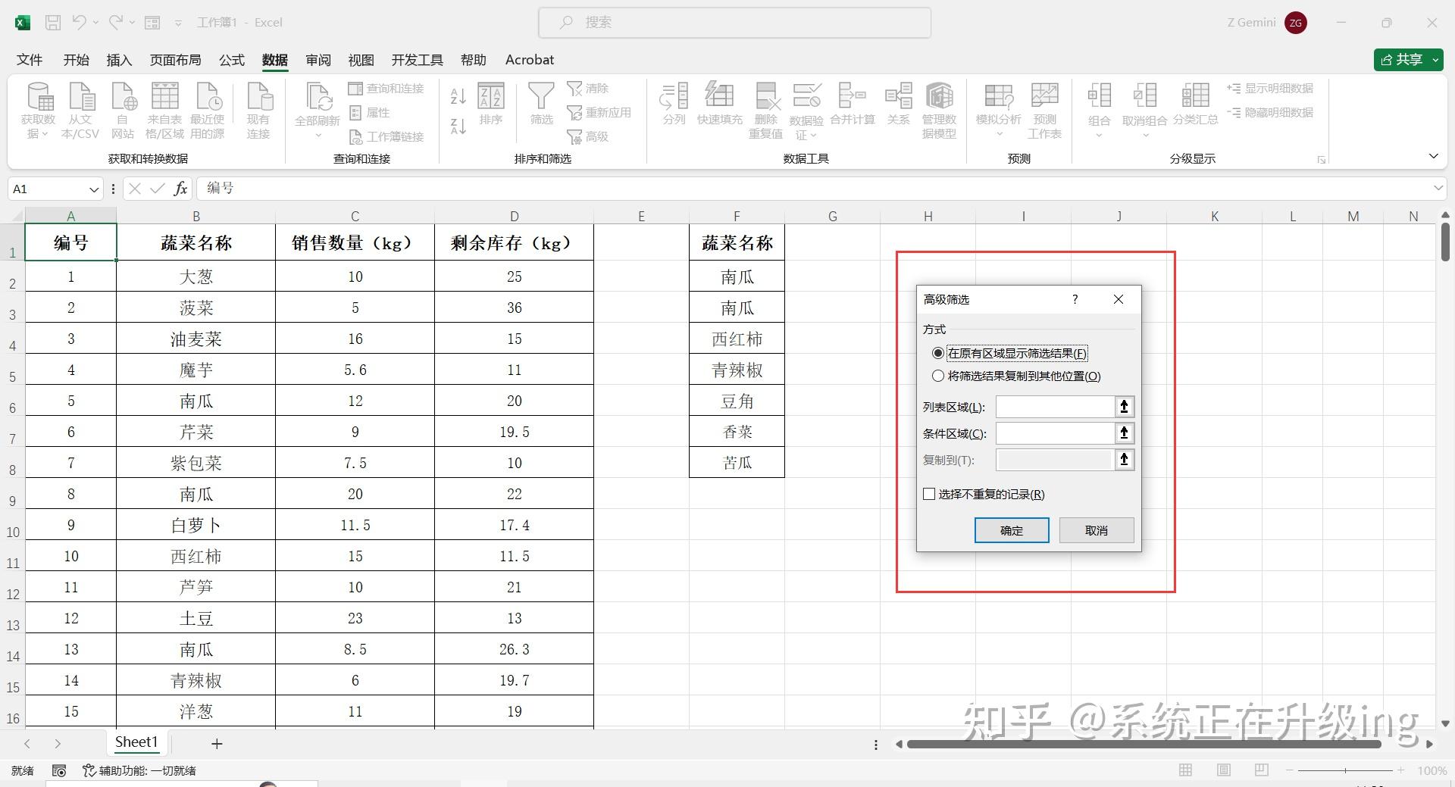Click 显示明细数据 button
Screen dimensions: 1455x787
(x=1270, y=89)
